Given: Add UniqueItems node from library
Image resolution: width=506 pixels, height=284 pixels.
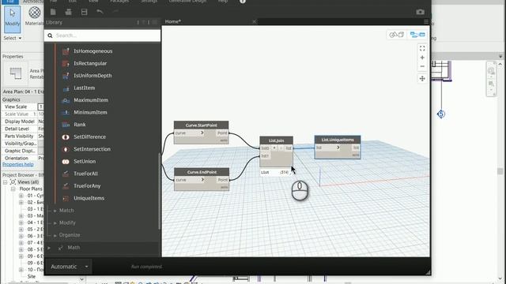Looking at the screenshot, I should tap(89, 198).
